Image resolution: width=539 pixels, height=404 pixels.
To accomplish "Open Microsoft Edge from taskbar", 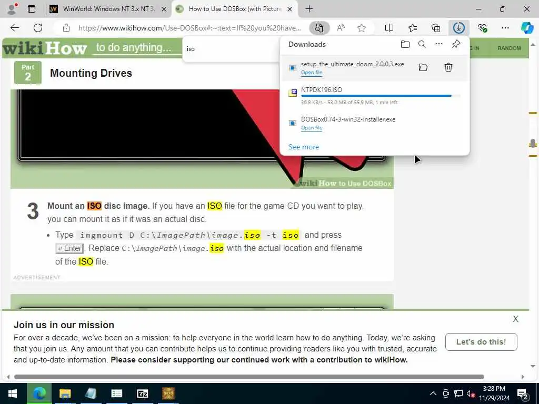I will pyautogui.click(x=39, y=393).
